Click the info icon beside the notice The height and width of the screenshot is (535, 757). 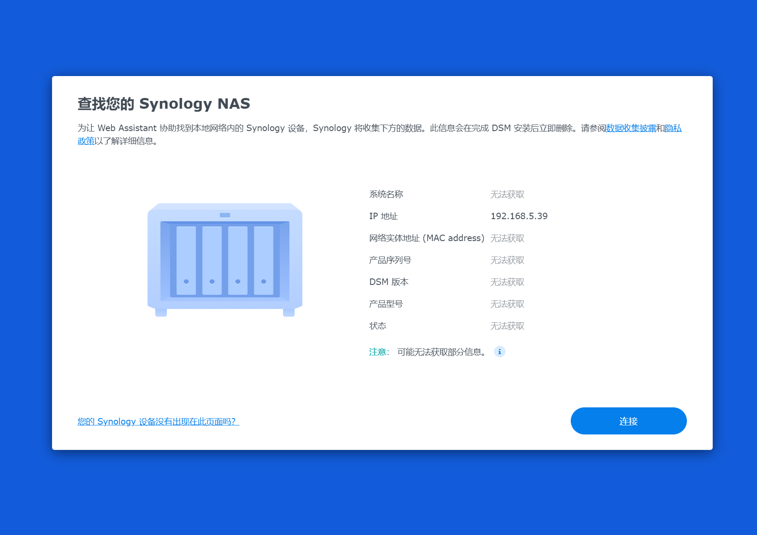click(x=499, y=352)
